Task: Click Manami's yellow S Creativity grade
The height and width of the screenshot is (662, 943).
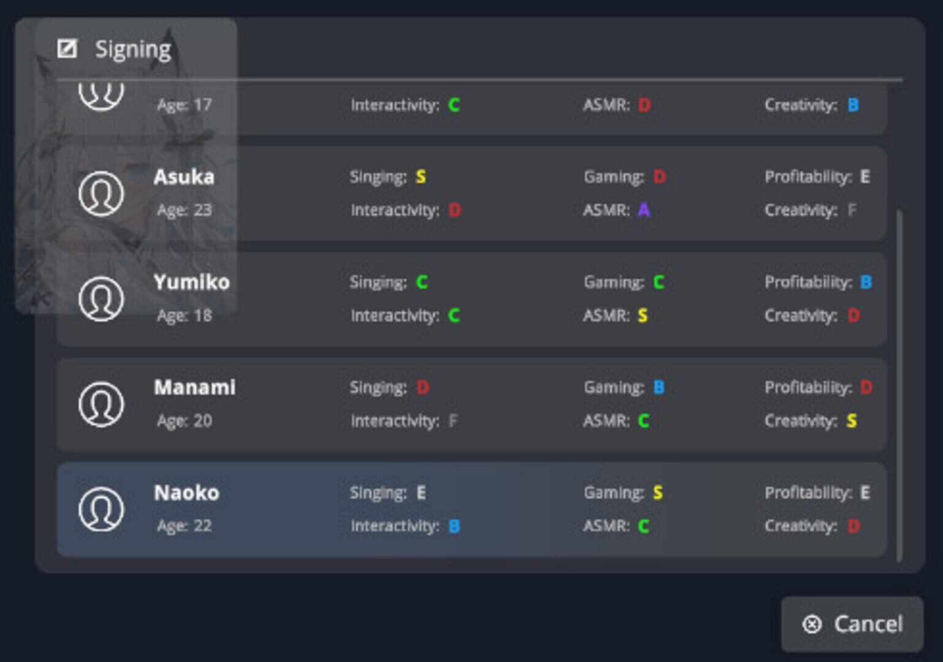Action: (852, 421)
